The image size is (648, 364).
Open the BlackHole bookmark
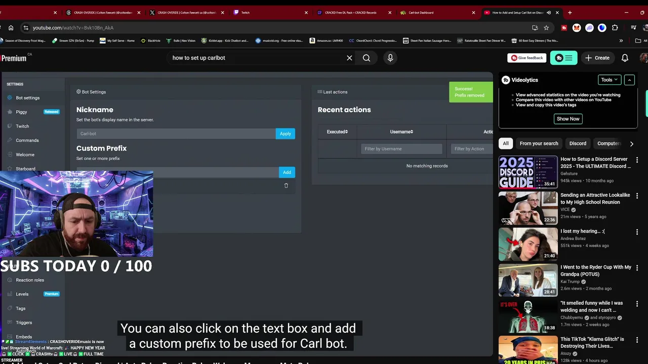click(x=150, y=40)
